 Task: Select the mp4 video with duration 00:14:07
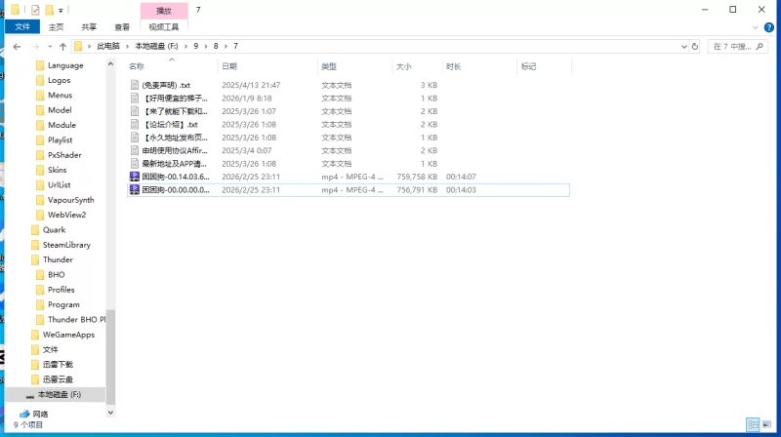349,177
